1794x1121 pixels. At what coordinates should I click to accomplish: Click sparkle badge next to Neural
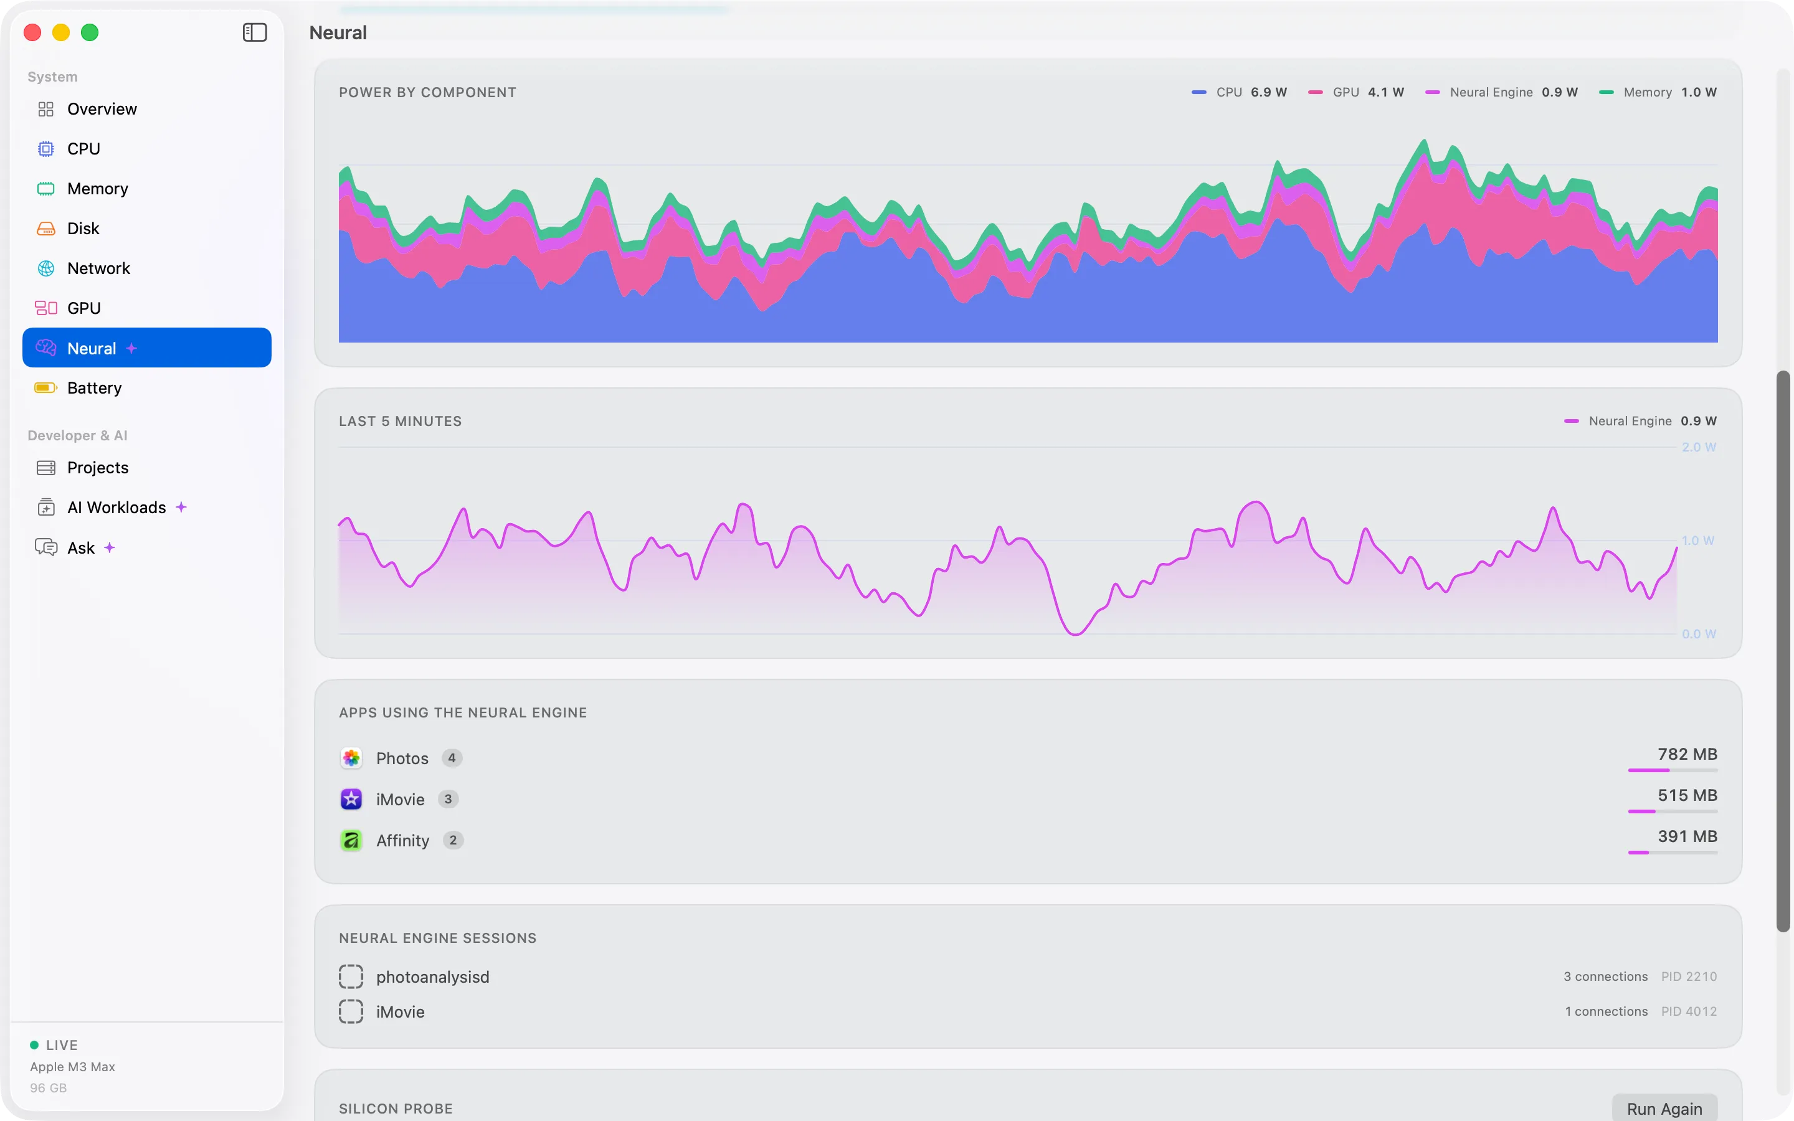(131, 349)
